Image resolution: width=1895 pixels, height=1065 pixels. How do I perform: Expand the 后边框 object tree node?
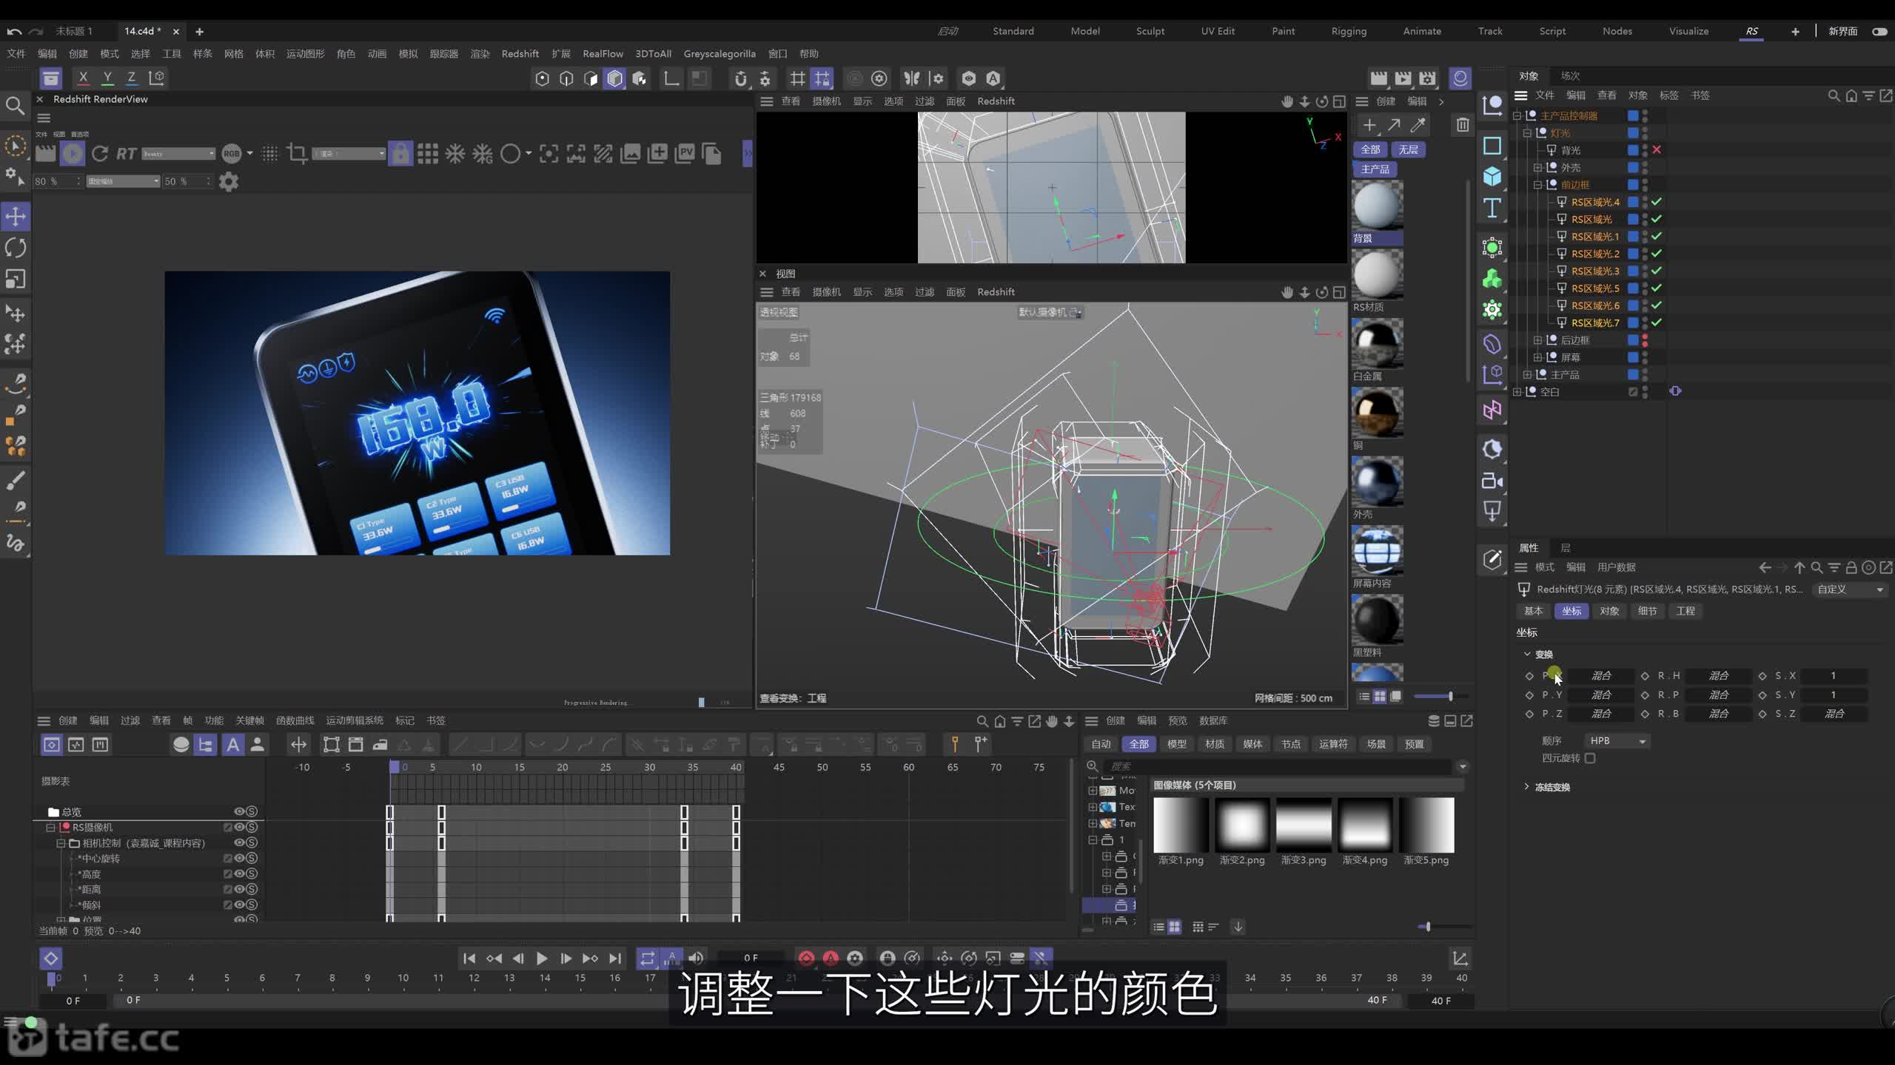click(1537, 340)
